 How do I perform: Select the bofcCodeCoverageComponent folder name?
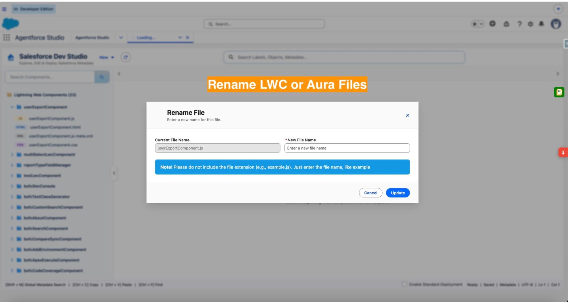[x=53, y=271]
